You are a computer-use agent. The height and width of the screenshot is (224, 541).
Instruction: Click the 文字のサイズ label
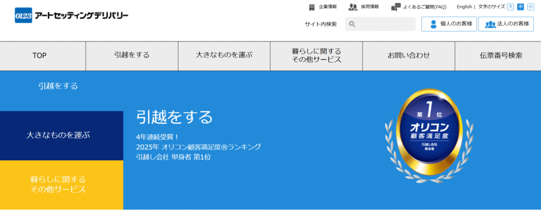[x=491, y=7]
